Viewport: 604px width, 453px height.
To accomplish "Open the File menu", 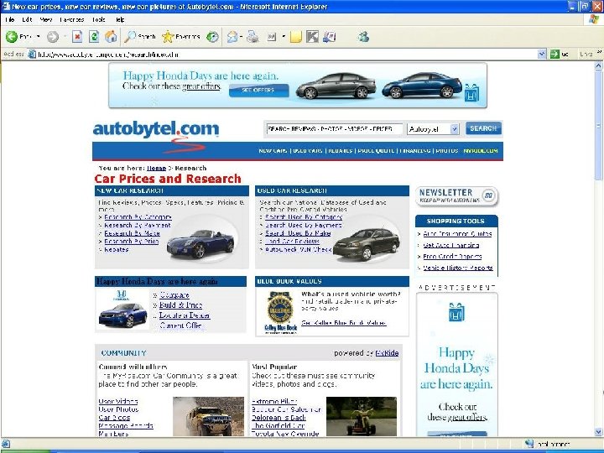I will point(10,19).
